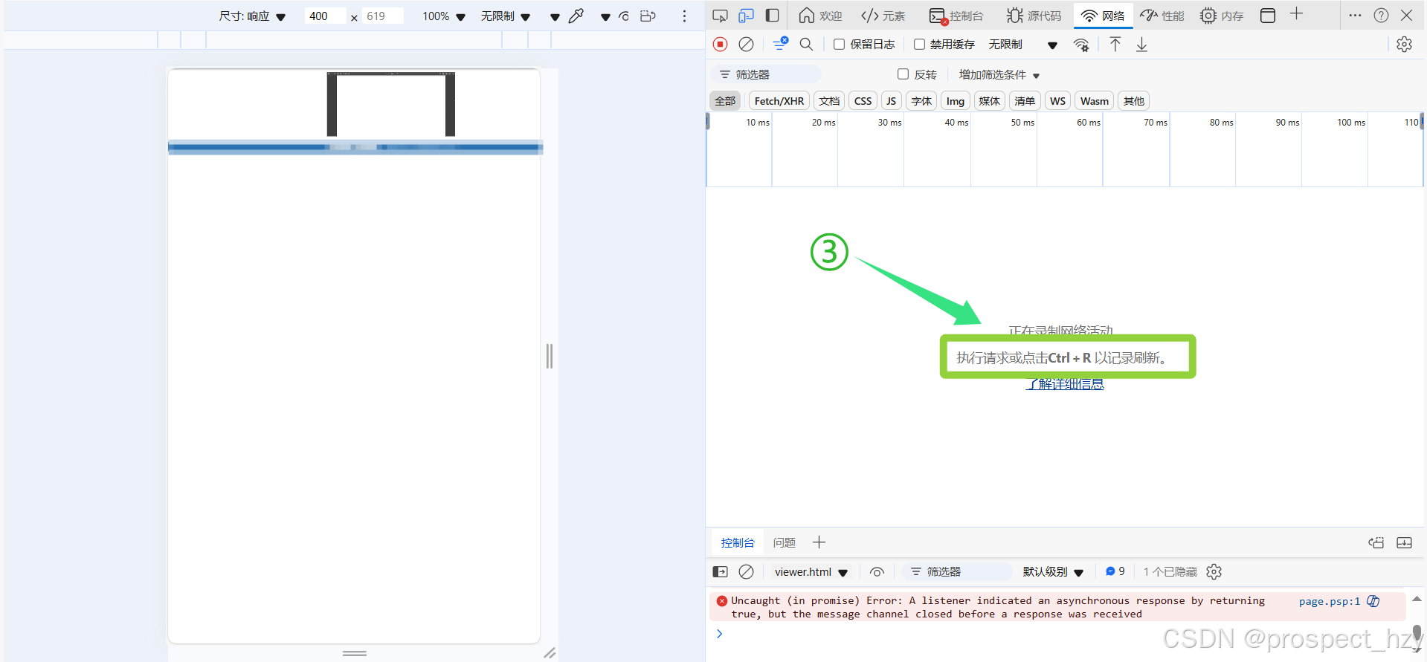Click the import HAR upload arrow
This screenshot has height=662, width=1427.
[x=1115, y=45]
